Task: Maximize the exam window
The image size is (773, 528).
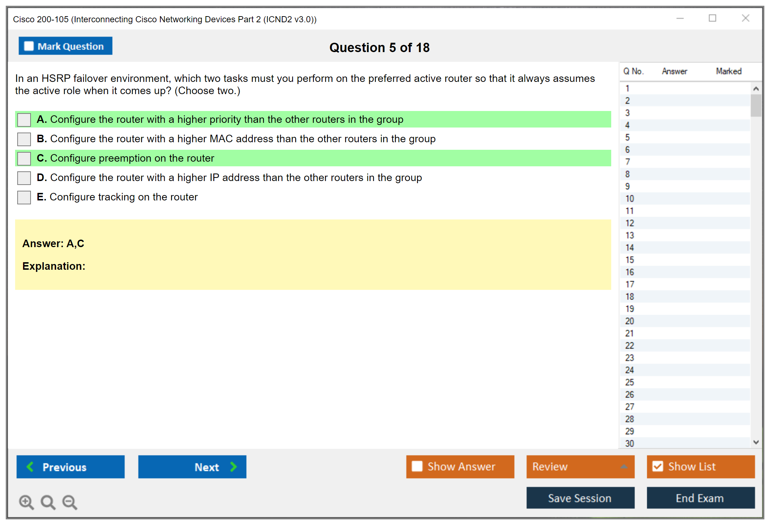Action: coord(712,18)
